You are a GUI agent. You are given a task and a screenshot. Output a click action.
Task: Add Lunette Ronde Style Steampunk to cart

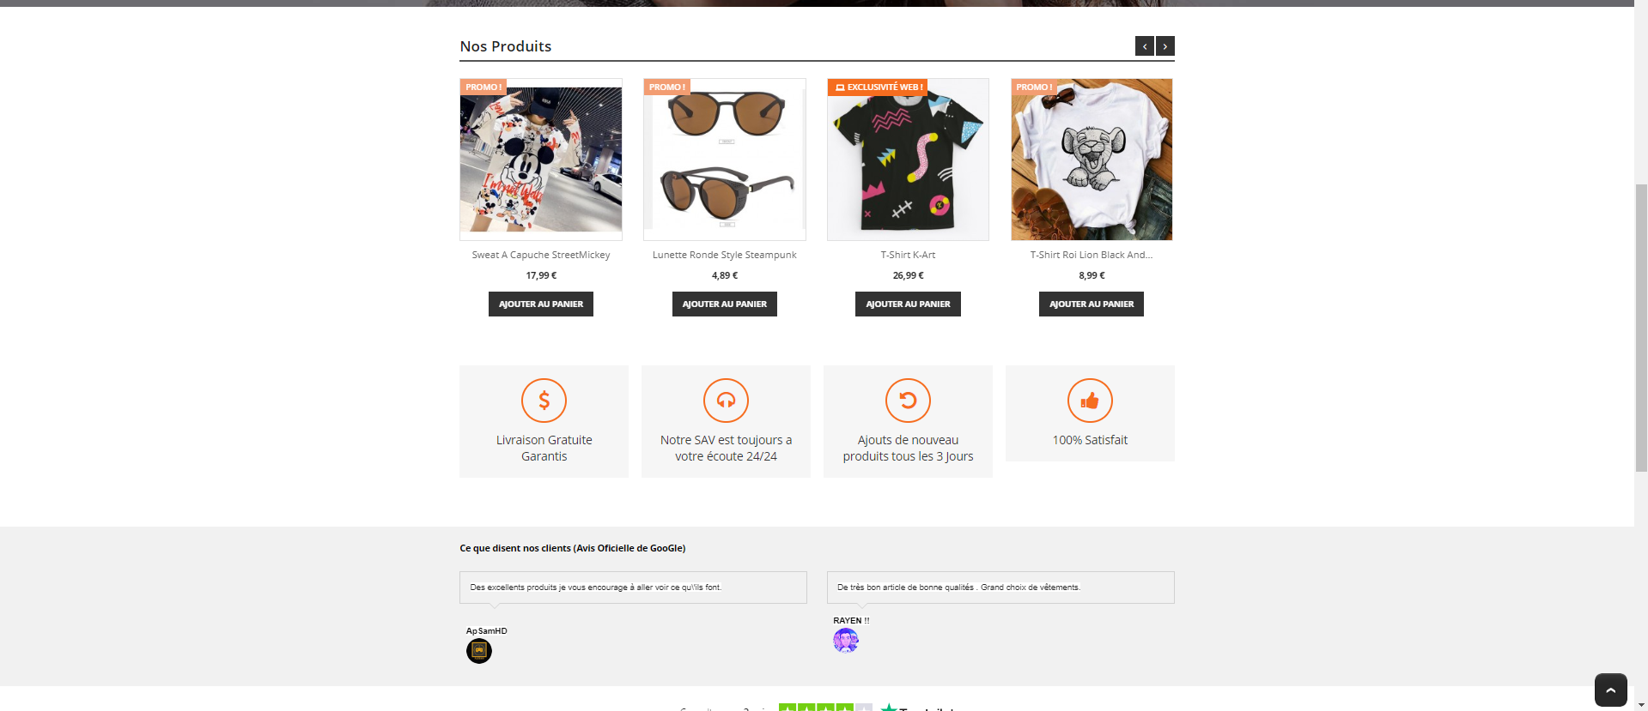click(725, 304)
